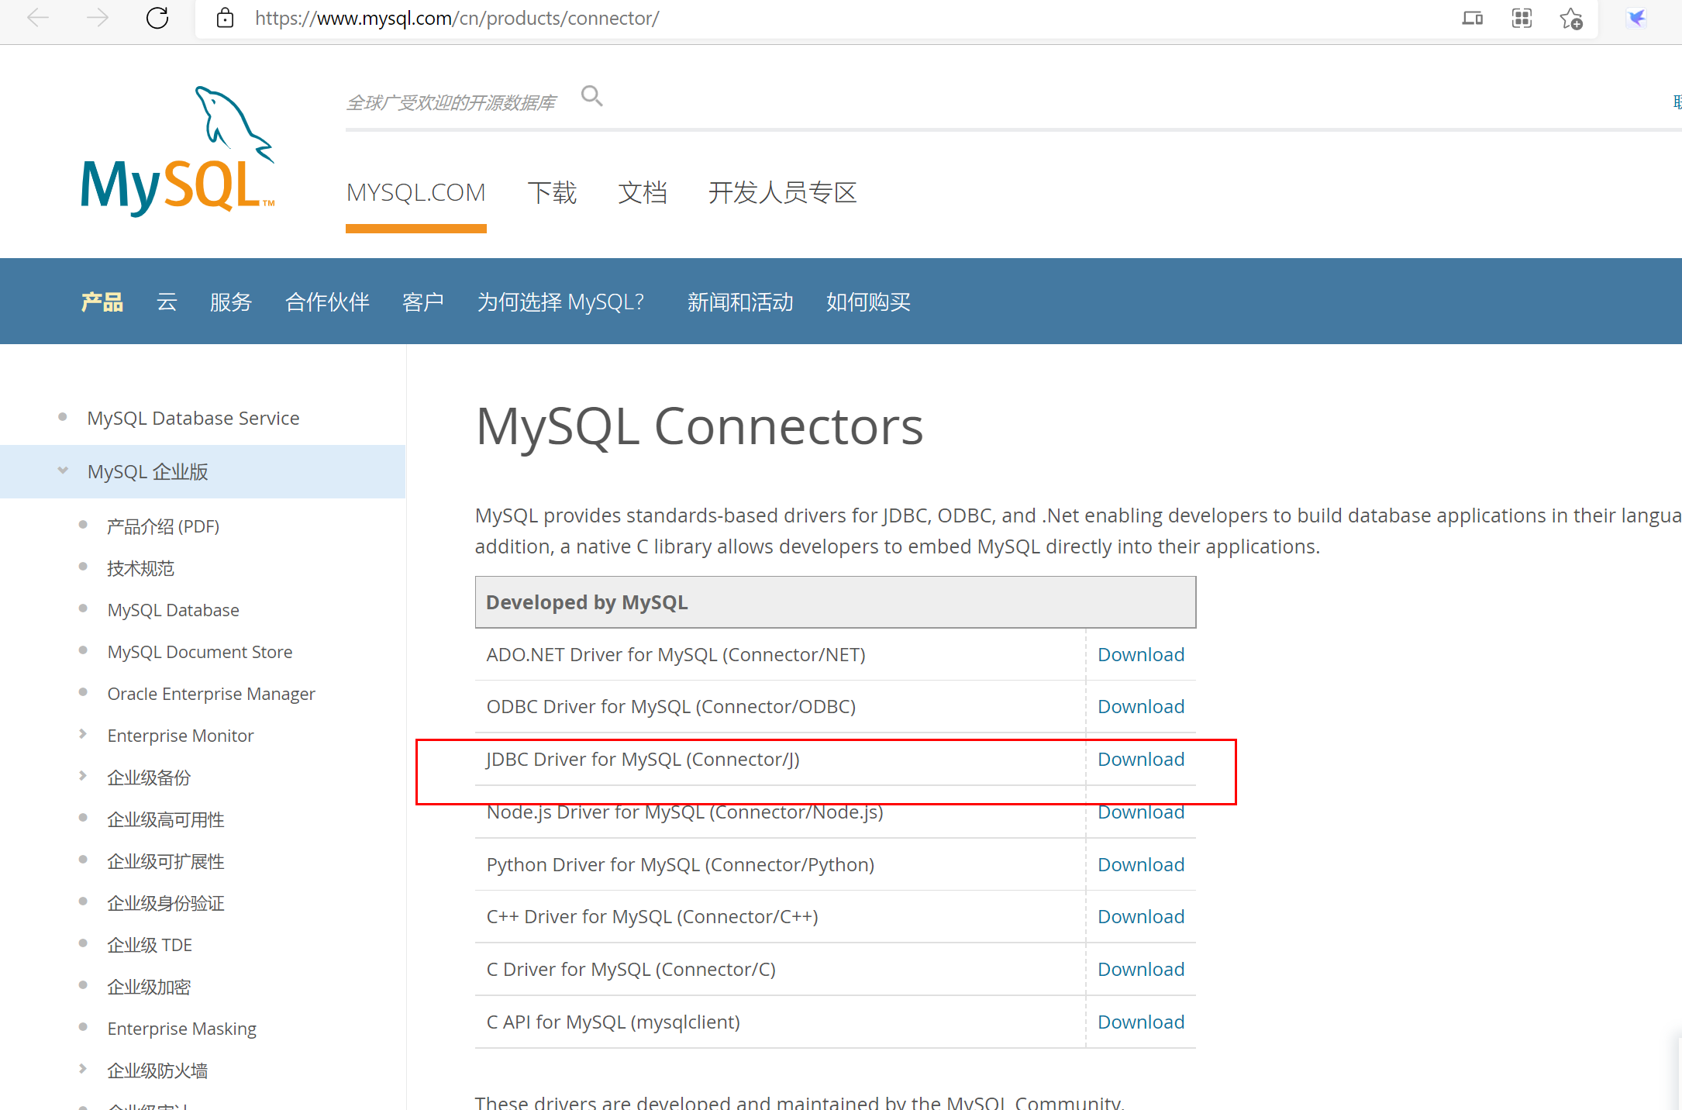The image size is (1682, 1110).
Task: Click the browser back arrow
Action: (x=37, y=18)
